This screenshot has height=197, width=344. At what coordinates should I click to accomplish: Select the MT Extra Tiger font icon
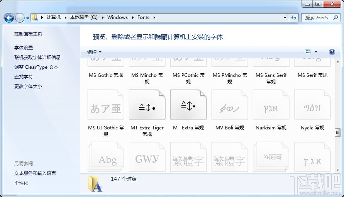click(x=147, y=105)
